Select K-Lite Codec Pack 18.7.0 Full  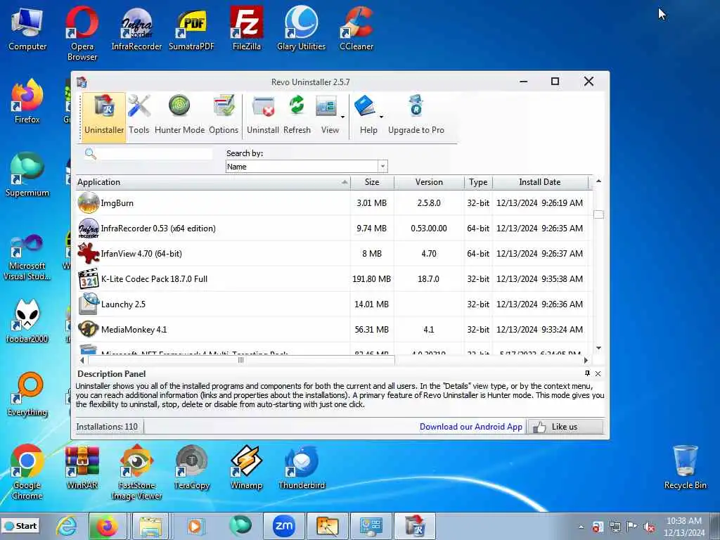pyautogui.click(x=334, y=278)
